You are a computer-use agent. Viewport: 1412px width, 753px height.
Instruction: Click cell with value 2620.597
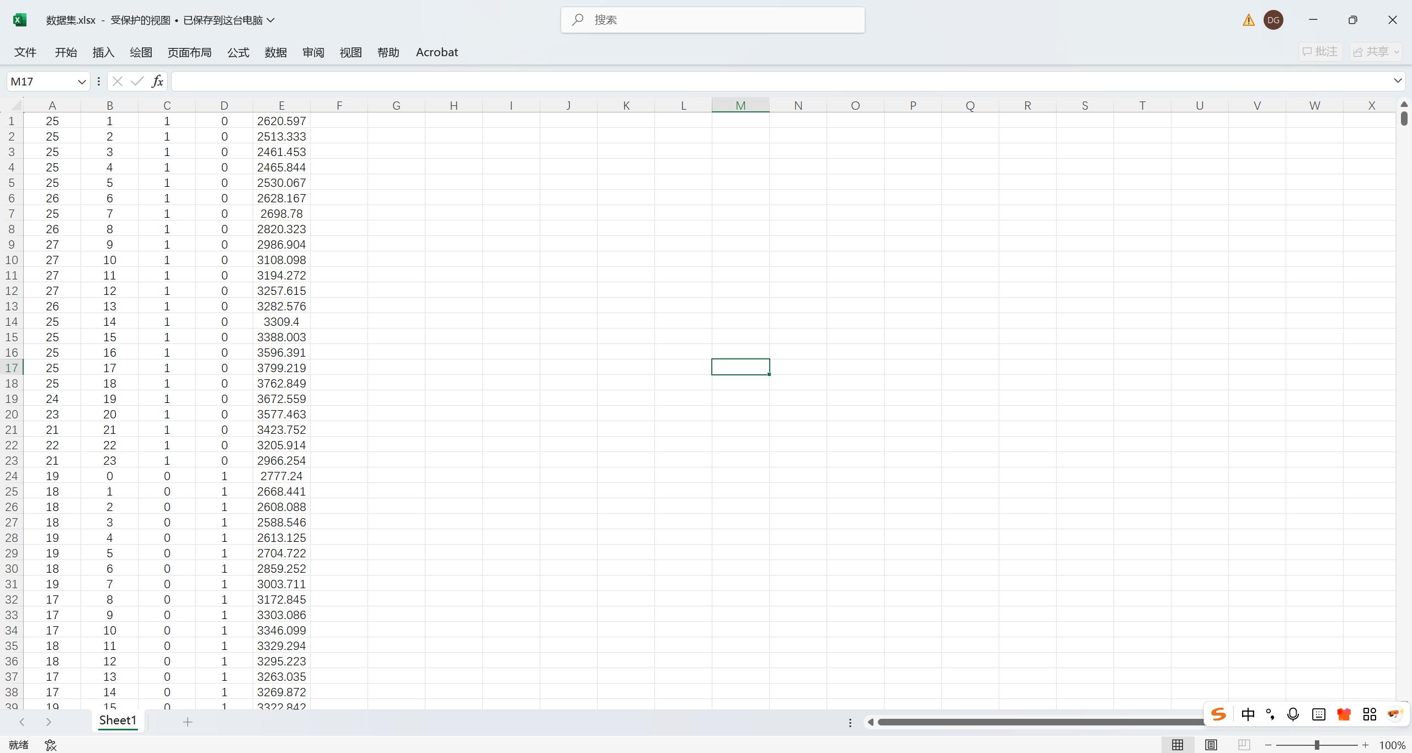click(x=281, y=121)
